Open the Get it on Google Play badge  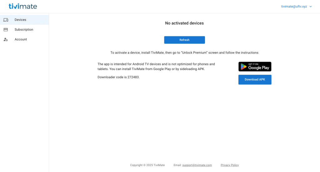click(255, 67)
